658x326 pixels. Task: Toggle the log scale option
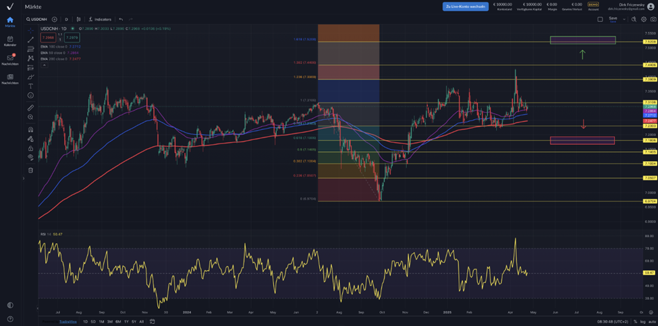coord(641,321)
